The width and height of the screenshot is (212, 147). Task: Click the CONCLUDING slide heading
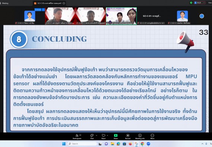(x=59, y=39)
